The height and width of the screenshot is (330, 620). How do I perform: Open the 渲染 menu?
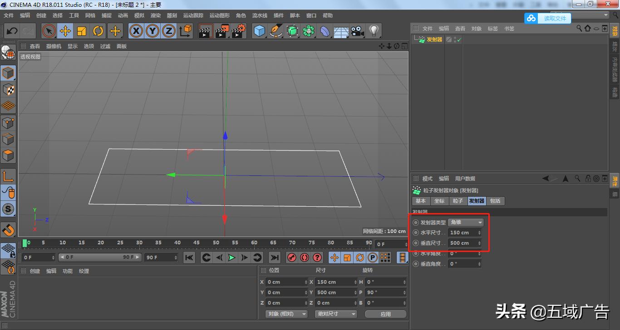tap(155, 15)
